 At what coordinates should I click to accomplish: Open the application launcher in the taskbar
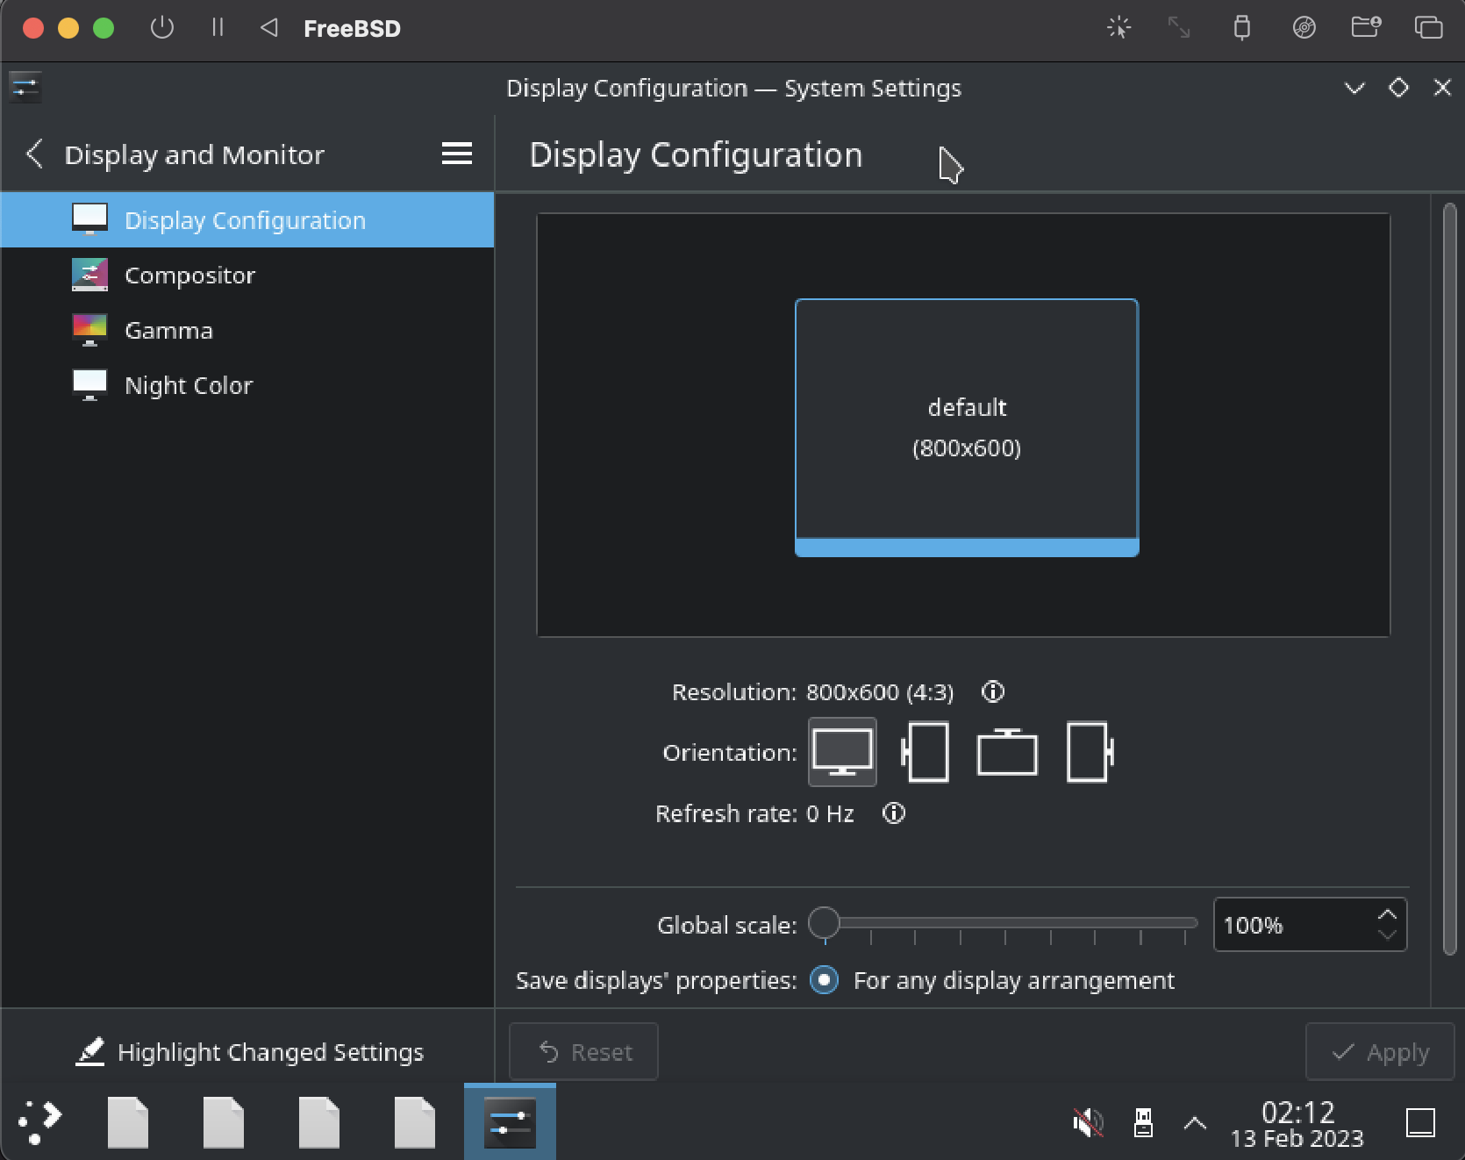coord(39,1122)
